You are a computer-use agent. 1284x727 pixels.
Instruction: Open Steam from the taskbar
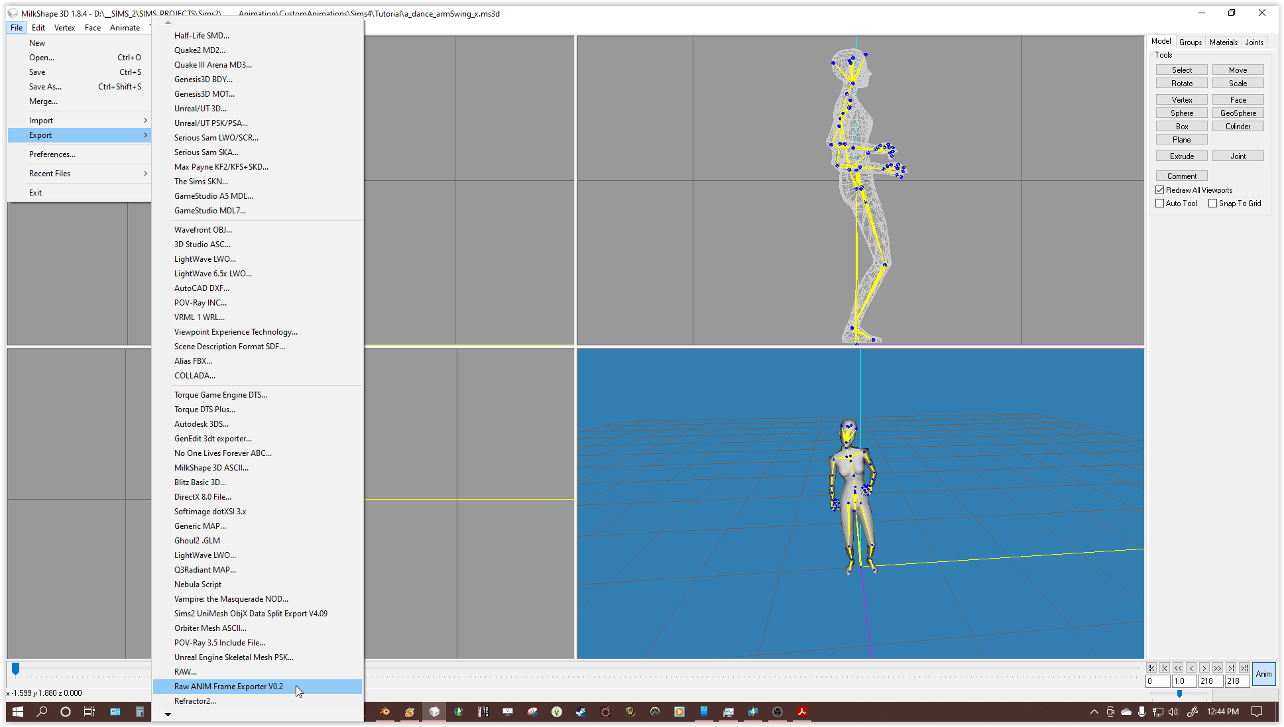(x=581, y=712)
